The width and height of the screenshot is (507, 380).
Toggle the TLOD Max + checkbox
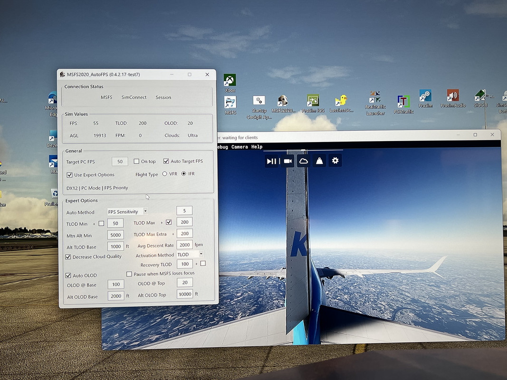click(169, 222)
